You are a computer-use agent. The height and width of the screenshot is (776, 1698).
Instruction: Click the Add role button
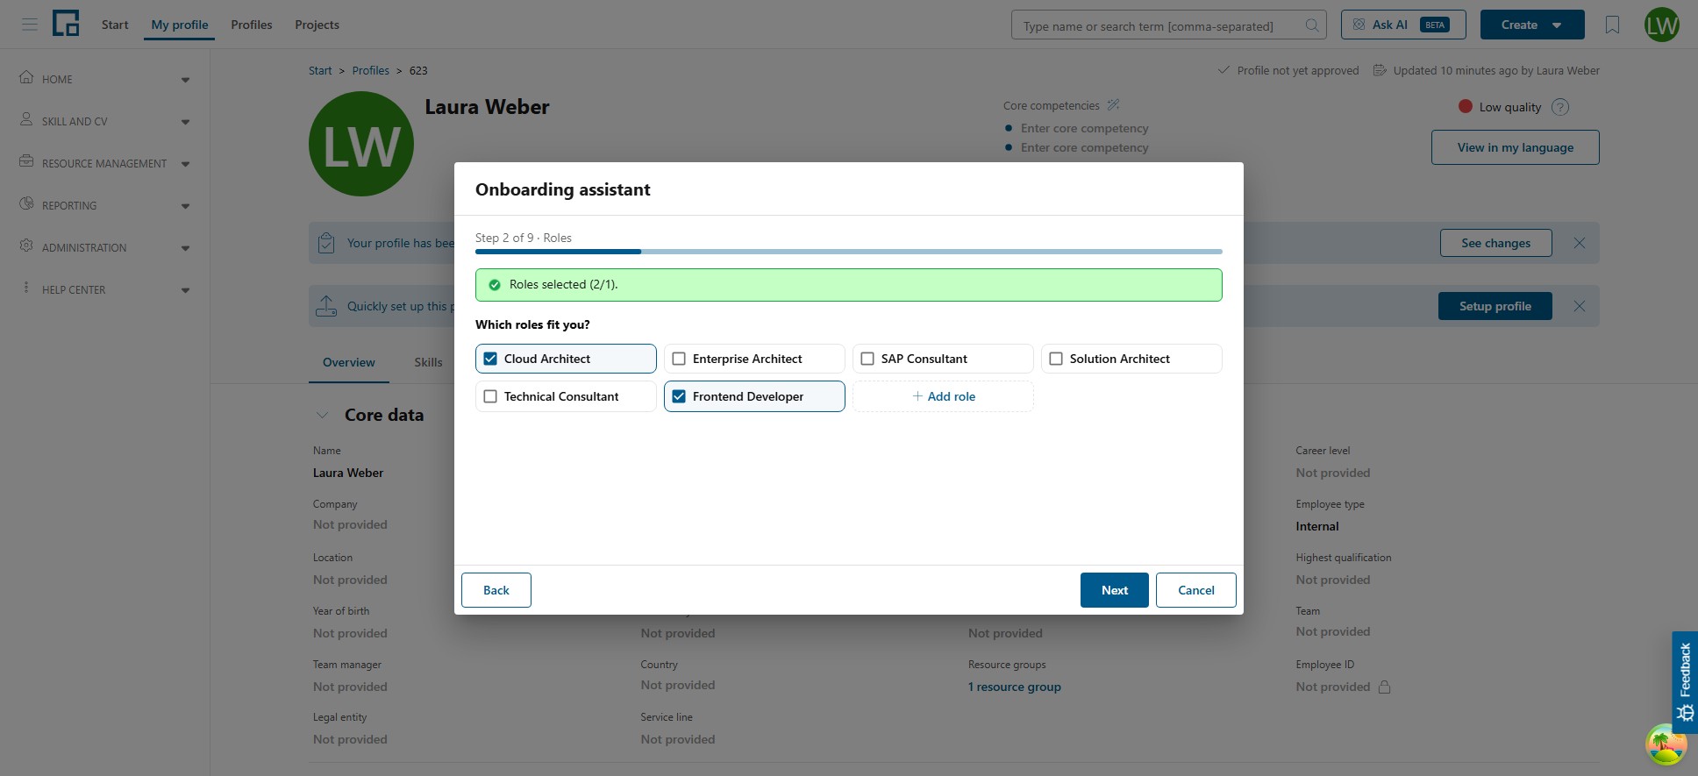click(x=944, y=396)
